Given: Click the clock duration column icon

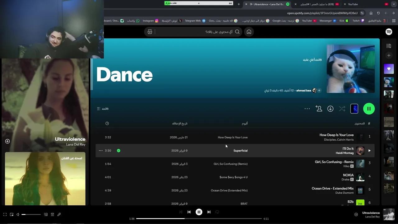Looking at the screenshot, I should (107, 124).
